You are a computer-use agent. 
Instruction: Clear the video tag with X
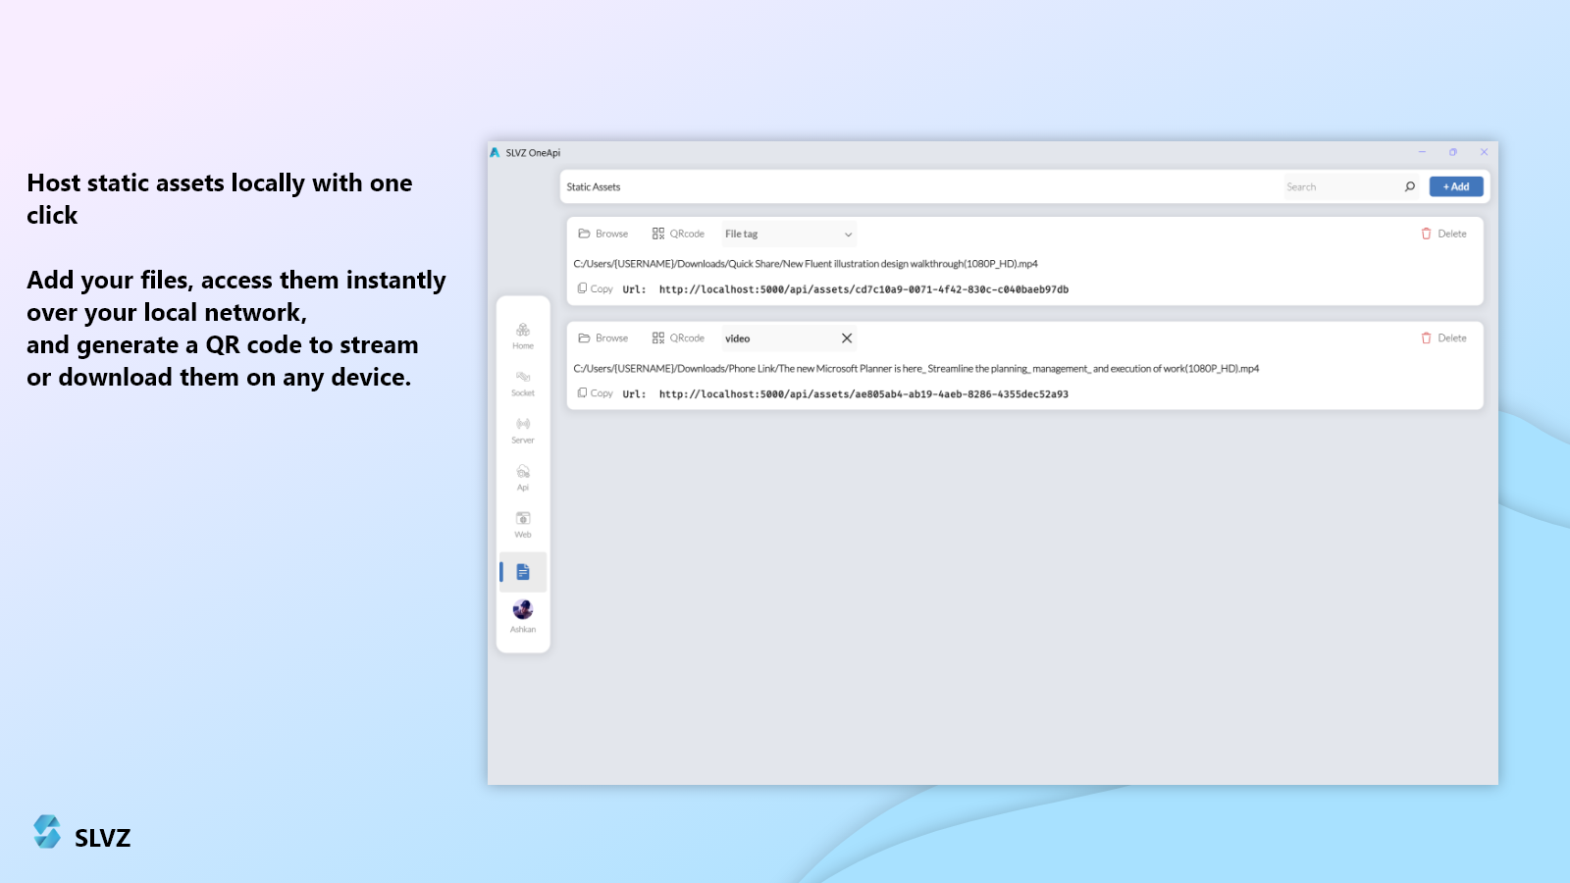tap(847, 338)
